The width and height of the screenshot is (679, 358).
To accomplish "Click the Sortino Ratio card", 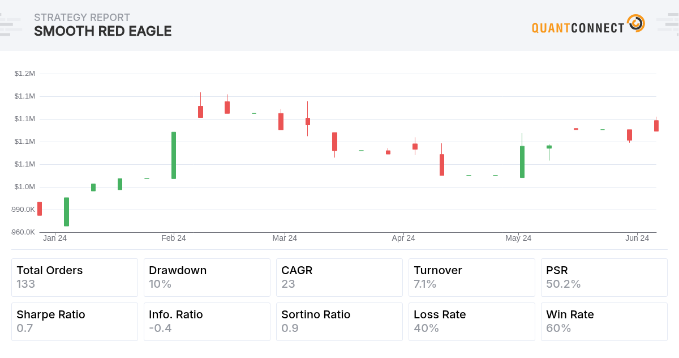I will [x=339, y=322].
